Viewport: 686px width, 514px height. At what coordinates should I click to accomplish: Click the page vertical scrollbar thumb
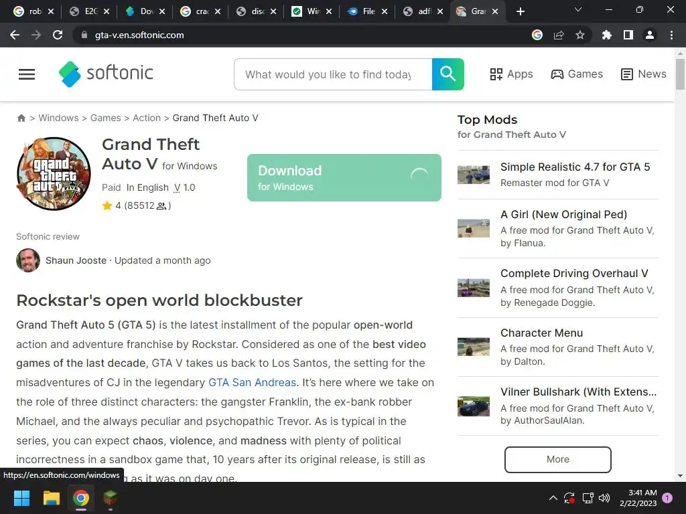(x=680, y=74)
